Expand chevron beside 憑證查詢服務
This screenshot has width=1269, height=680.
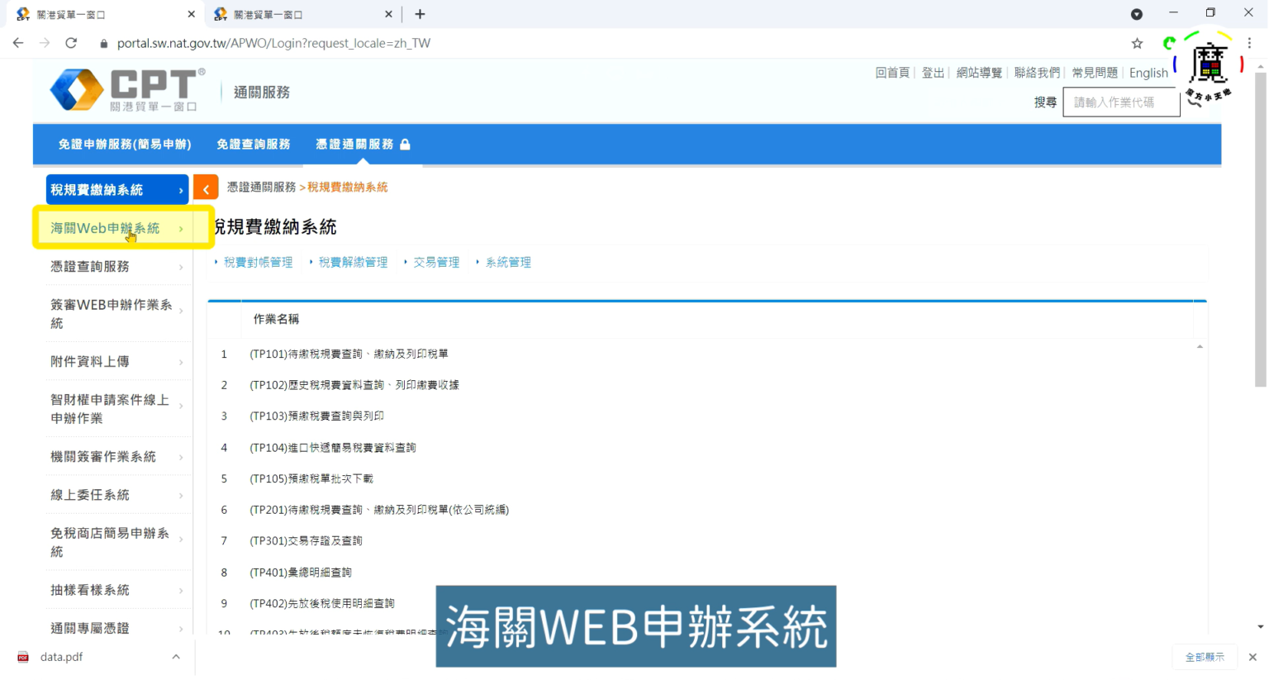click(181, 268)
